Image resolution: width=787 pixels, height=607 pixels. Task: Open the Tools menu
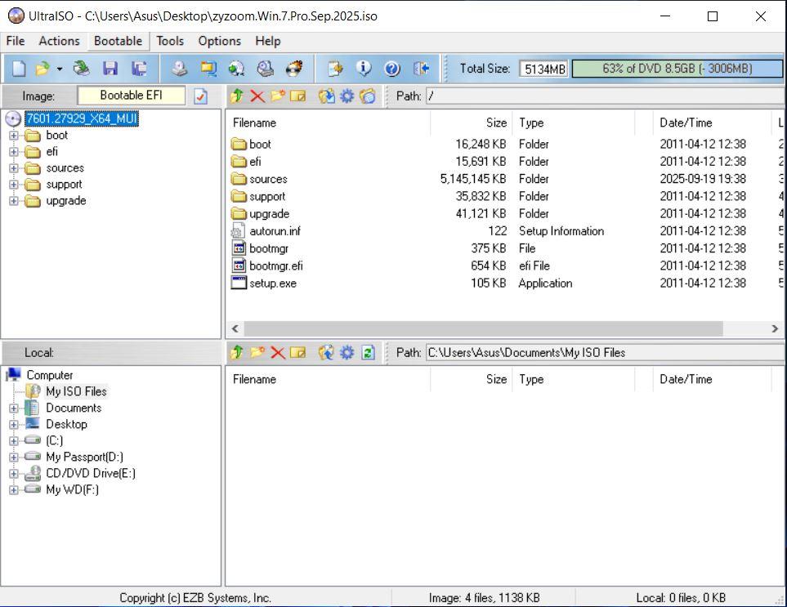point(170,41)
